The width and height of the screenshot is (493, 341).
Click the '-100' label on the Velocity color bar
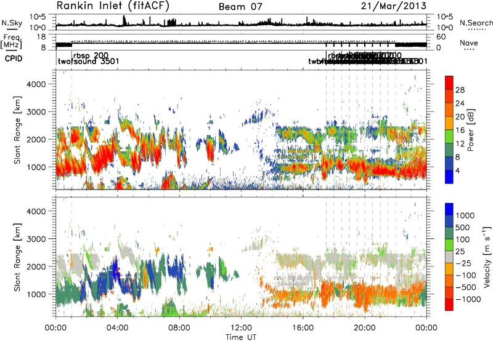[466, 275]
